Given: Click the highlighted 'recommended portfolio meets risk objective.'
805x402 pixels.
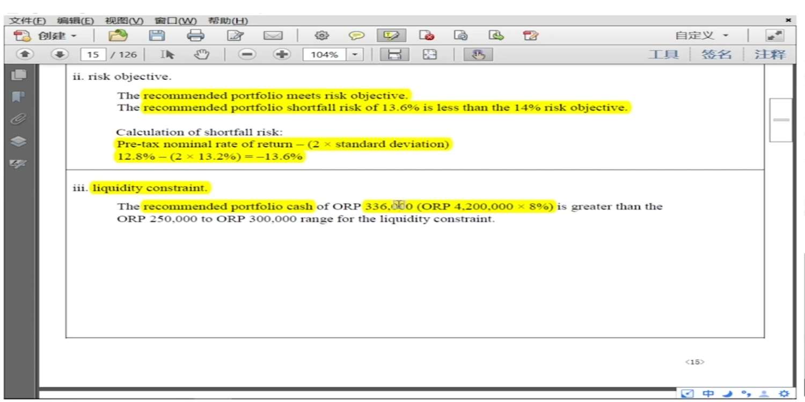Looking at the screenshot, I should (x=276, y=96).
